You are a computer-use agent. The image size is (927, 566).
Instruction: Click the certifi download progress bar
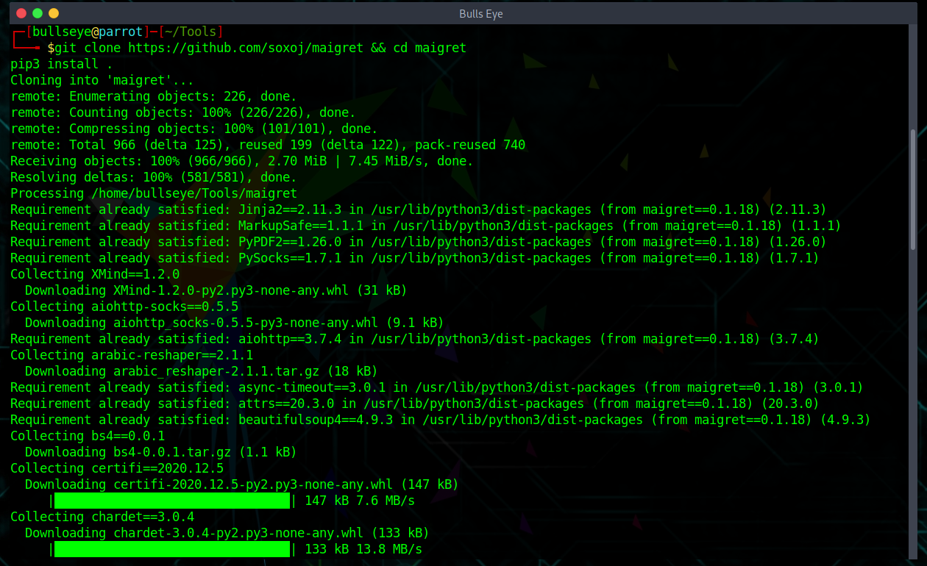point(172,501)
